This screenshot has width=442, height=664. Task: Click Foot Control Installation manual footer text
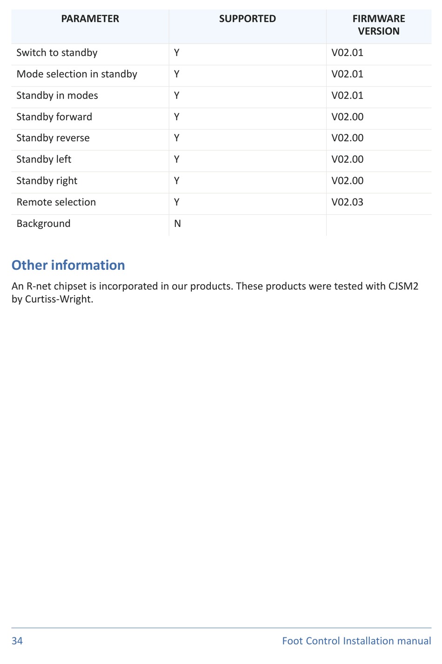pos(357,641)
